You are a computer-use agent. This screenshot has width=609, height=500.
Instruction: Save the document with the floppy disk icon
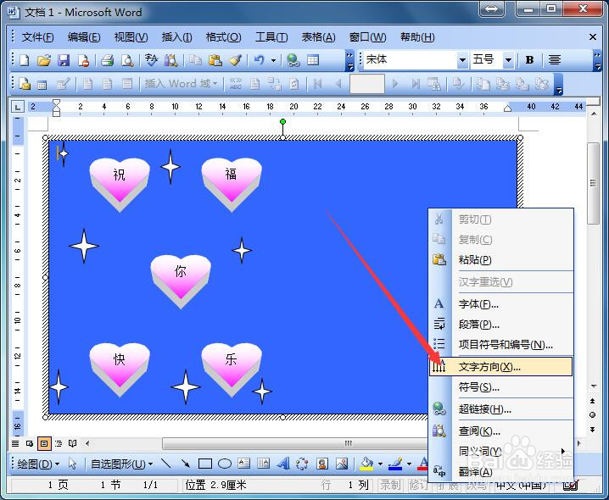point(64,60)
